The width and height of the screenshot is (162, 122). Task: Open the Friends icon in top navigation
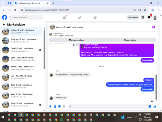point(80,17)
